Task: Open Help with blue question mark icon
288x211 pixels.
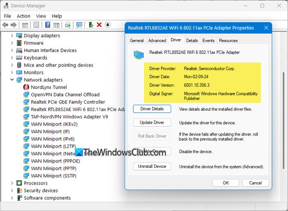Action: click(x=48, y=25)
